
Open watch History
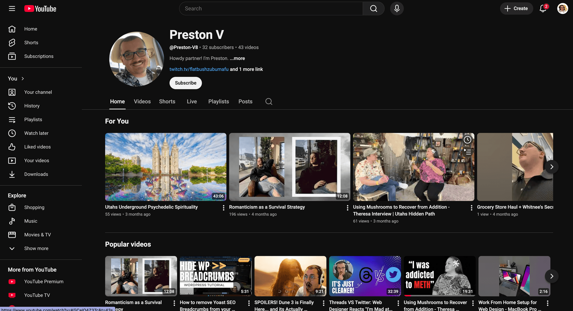[41, 106]
